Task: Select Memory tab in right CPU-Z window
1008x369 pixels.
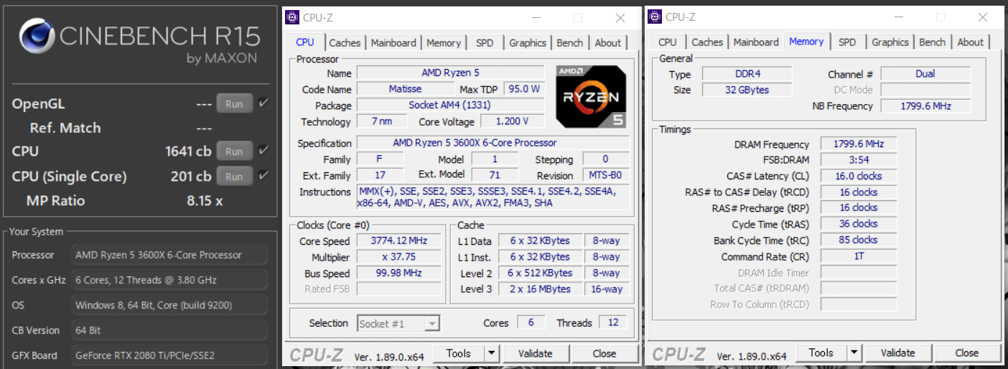Action: [806, 42]
